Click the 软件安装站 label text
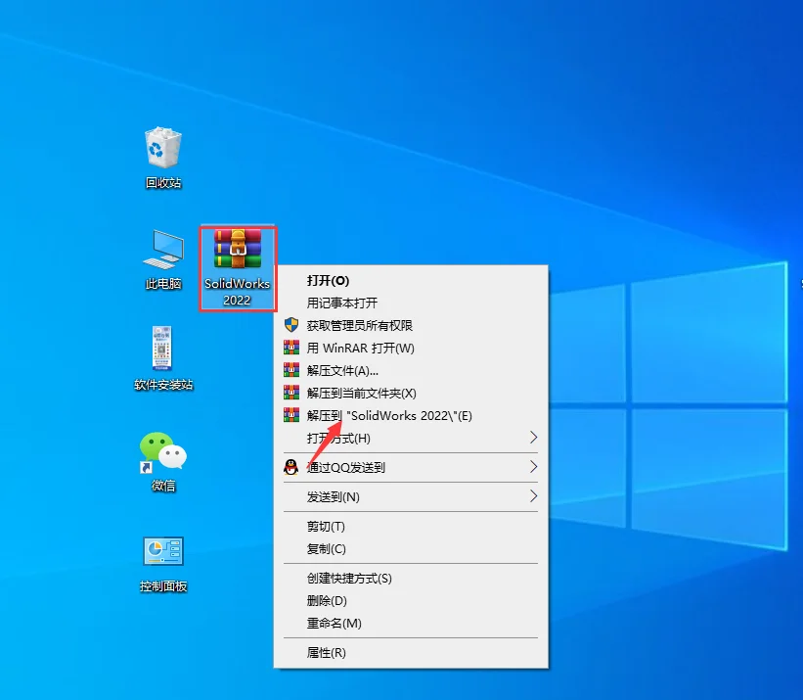The height and width of the screenshot is (700, 803). pyautogui.click(x=163, y=385)
